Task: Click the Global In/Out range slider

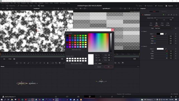Action: pyautogui.click(x=164, y=18)
